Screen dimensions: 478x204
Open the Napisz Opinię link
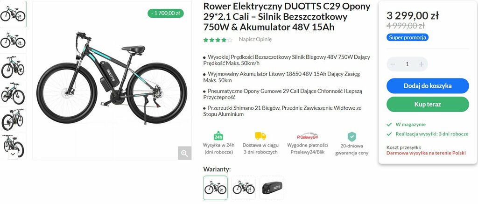coord(255,39)
